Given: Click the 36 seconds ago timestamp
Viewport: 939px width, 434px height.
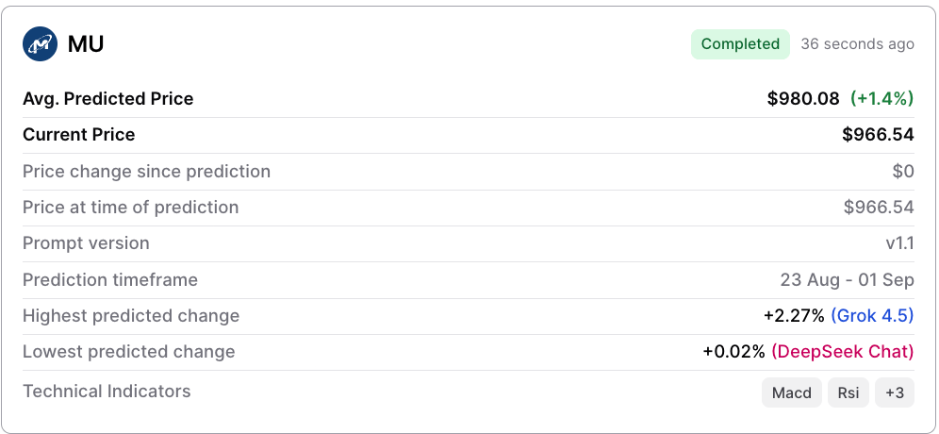Looking at the screenshot, I should (x=858, y=44).
